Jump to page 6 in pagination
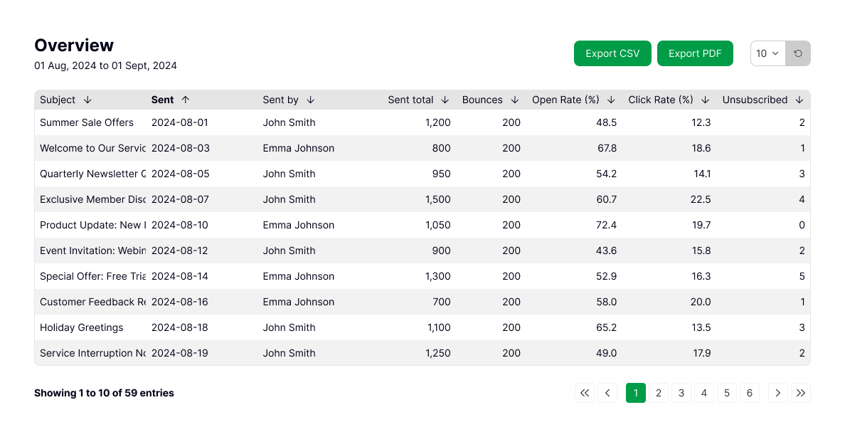The height and width of the screenshot is (437, 845). [750, 393]
